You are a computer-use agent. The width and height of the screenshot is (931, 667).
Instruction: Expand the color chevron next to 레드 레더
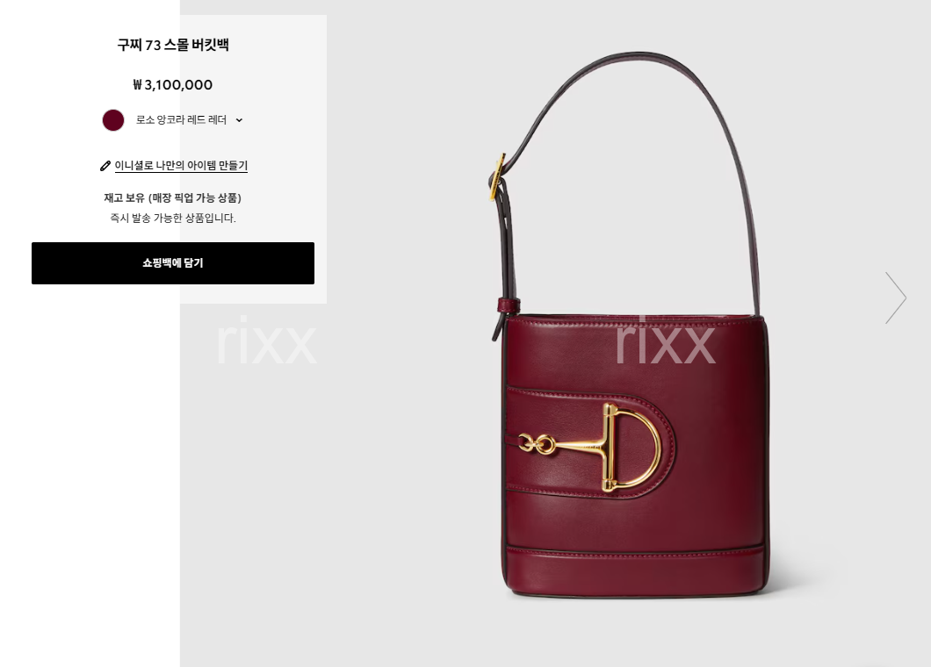(239, 120)
